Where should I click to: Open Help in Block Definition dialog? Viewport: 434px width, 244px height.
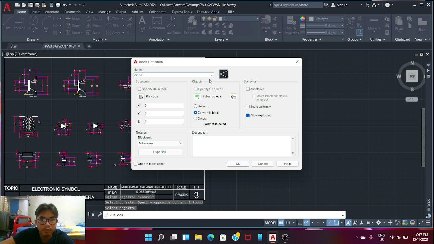click(287, 164)
